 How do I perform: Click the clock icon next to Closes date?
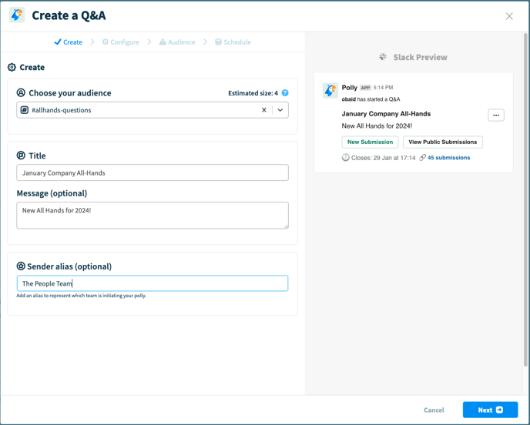coord(345,157)
